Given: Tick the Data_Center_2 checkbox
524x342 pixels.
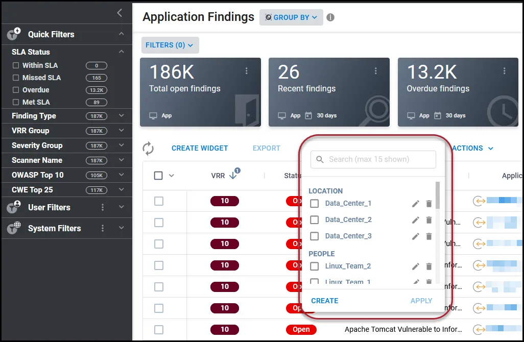Looking at the screenshot, I should 314,220.
